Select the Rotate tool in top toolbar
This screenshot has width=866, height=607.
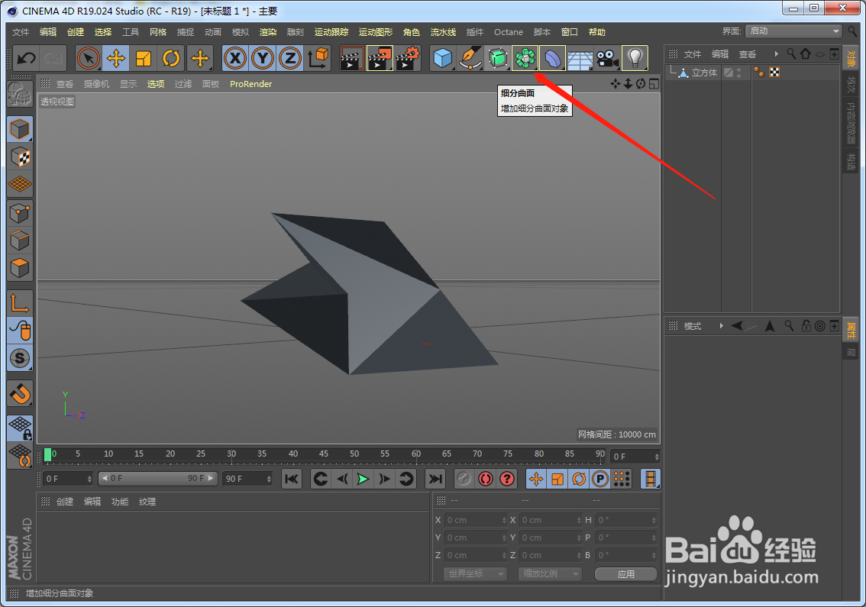click(171, 58)
